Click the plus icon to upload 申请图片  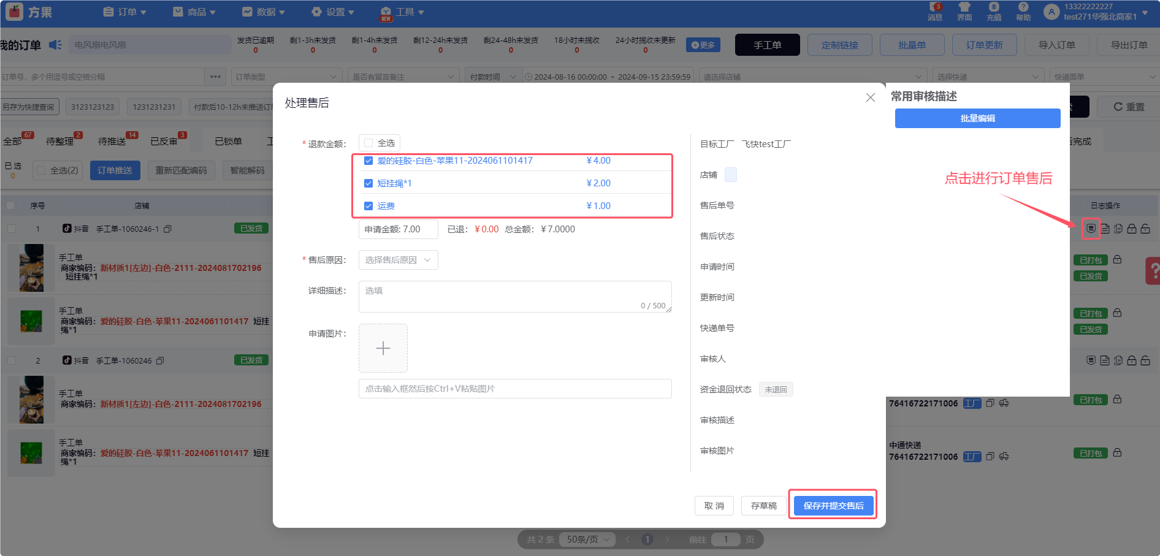click(x=383, y=348)
